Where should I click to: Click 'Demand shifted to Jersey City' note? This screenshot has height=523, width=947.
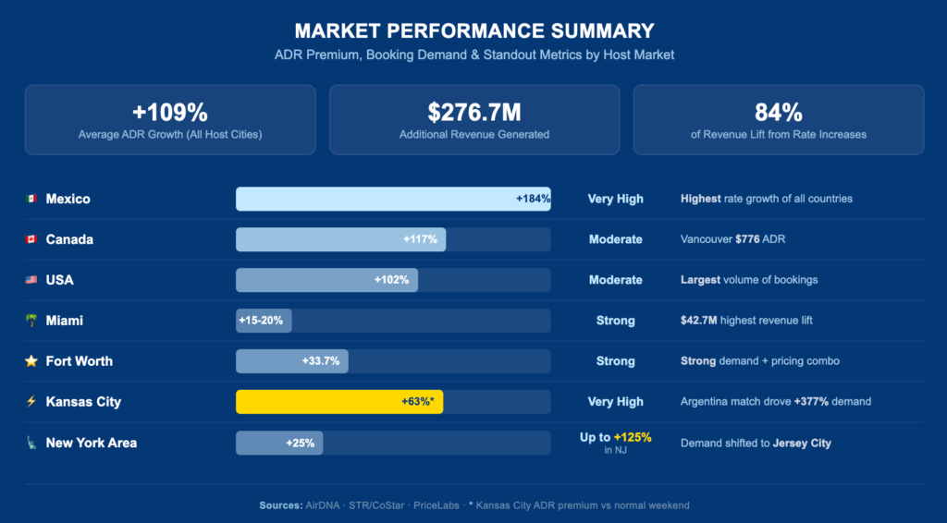click(756, 444)
